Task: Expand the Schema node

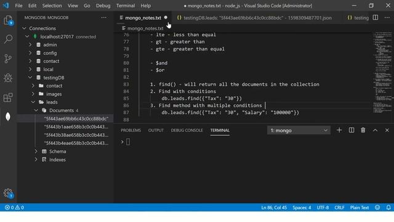Action: [x=36, y=151]
